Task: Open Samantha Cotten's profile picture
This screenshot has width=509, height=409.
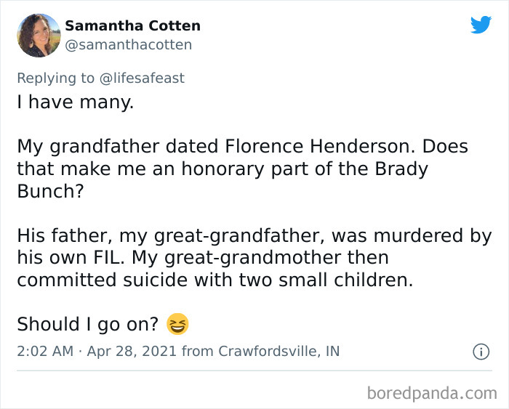Action: [x=39, y=35]
